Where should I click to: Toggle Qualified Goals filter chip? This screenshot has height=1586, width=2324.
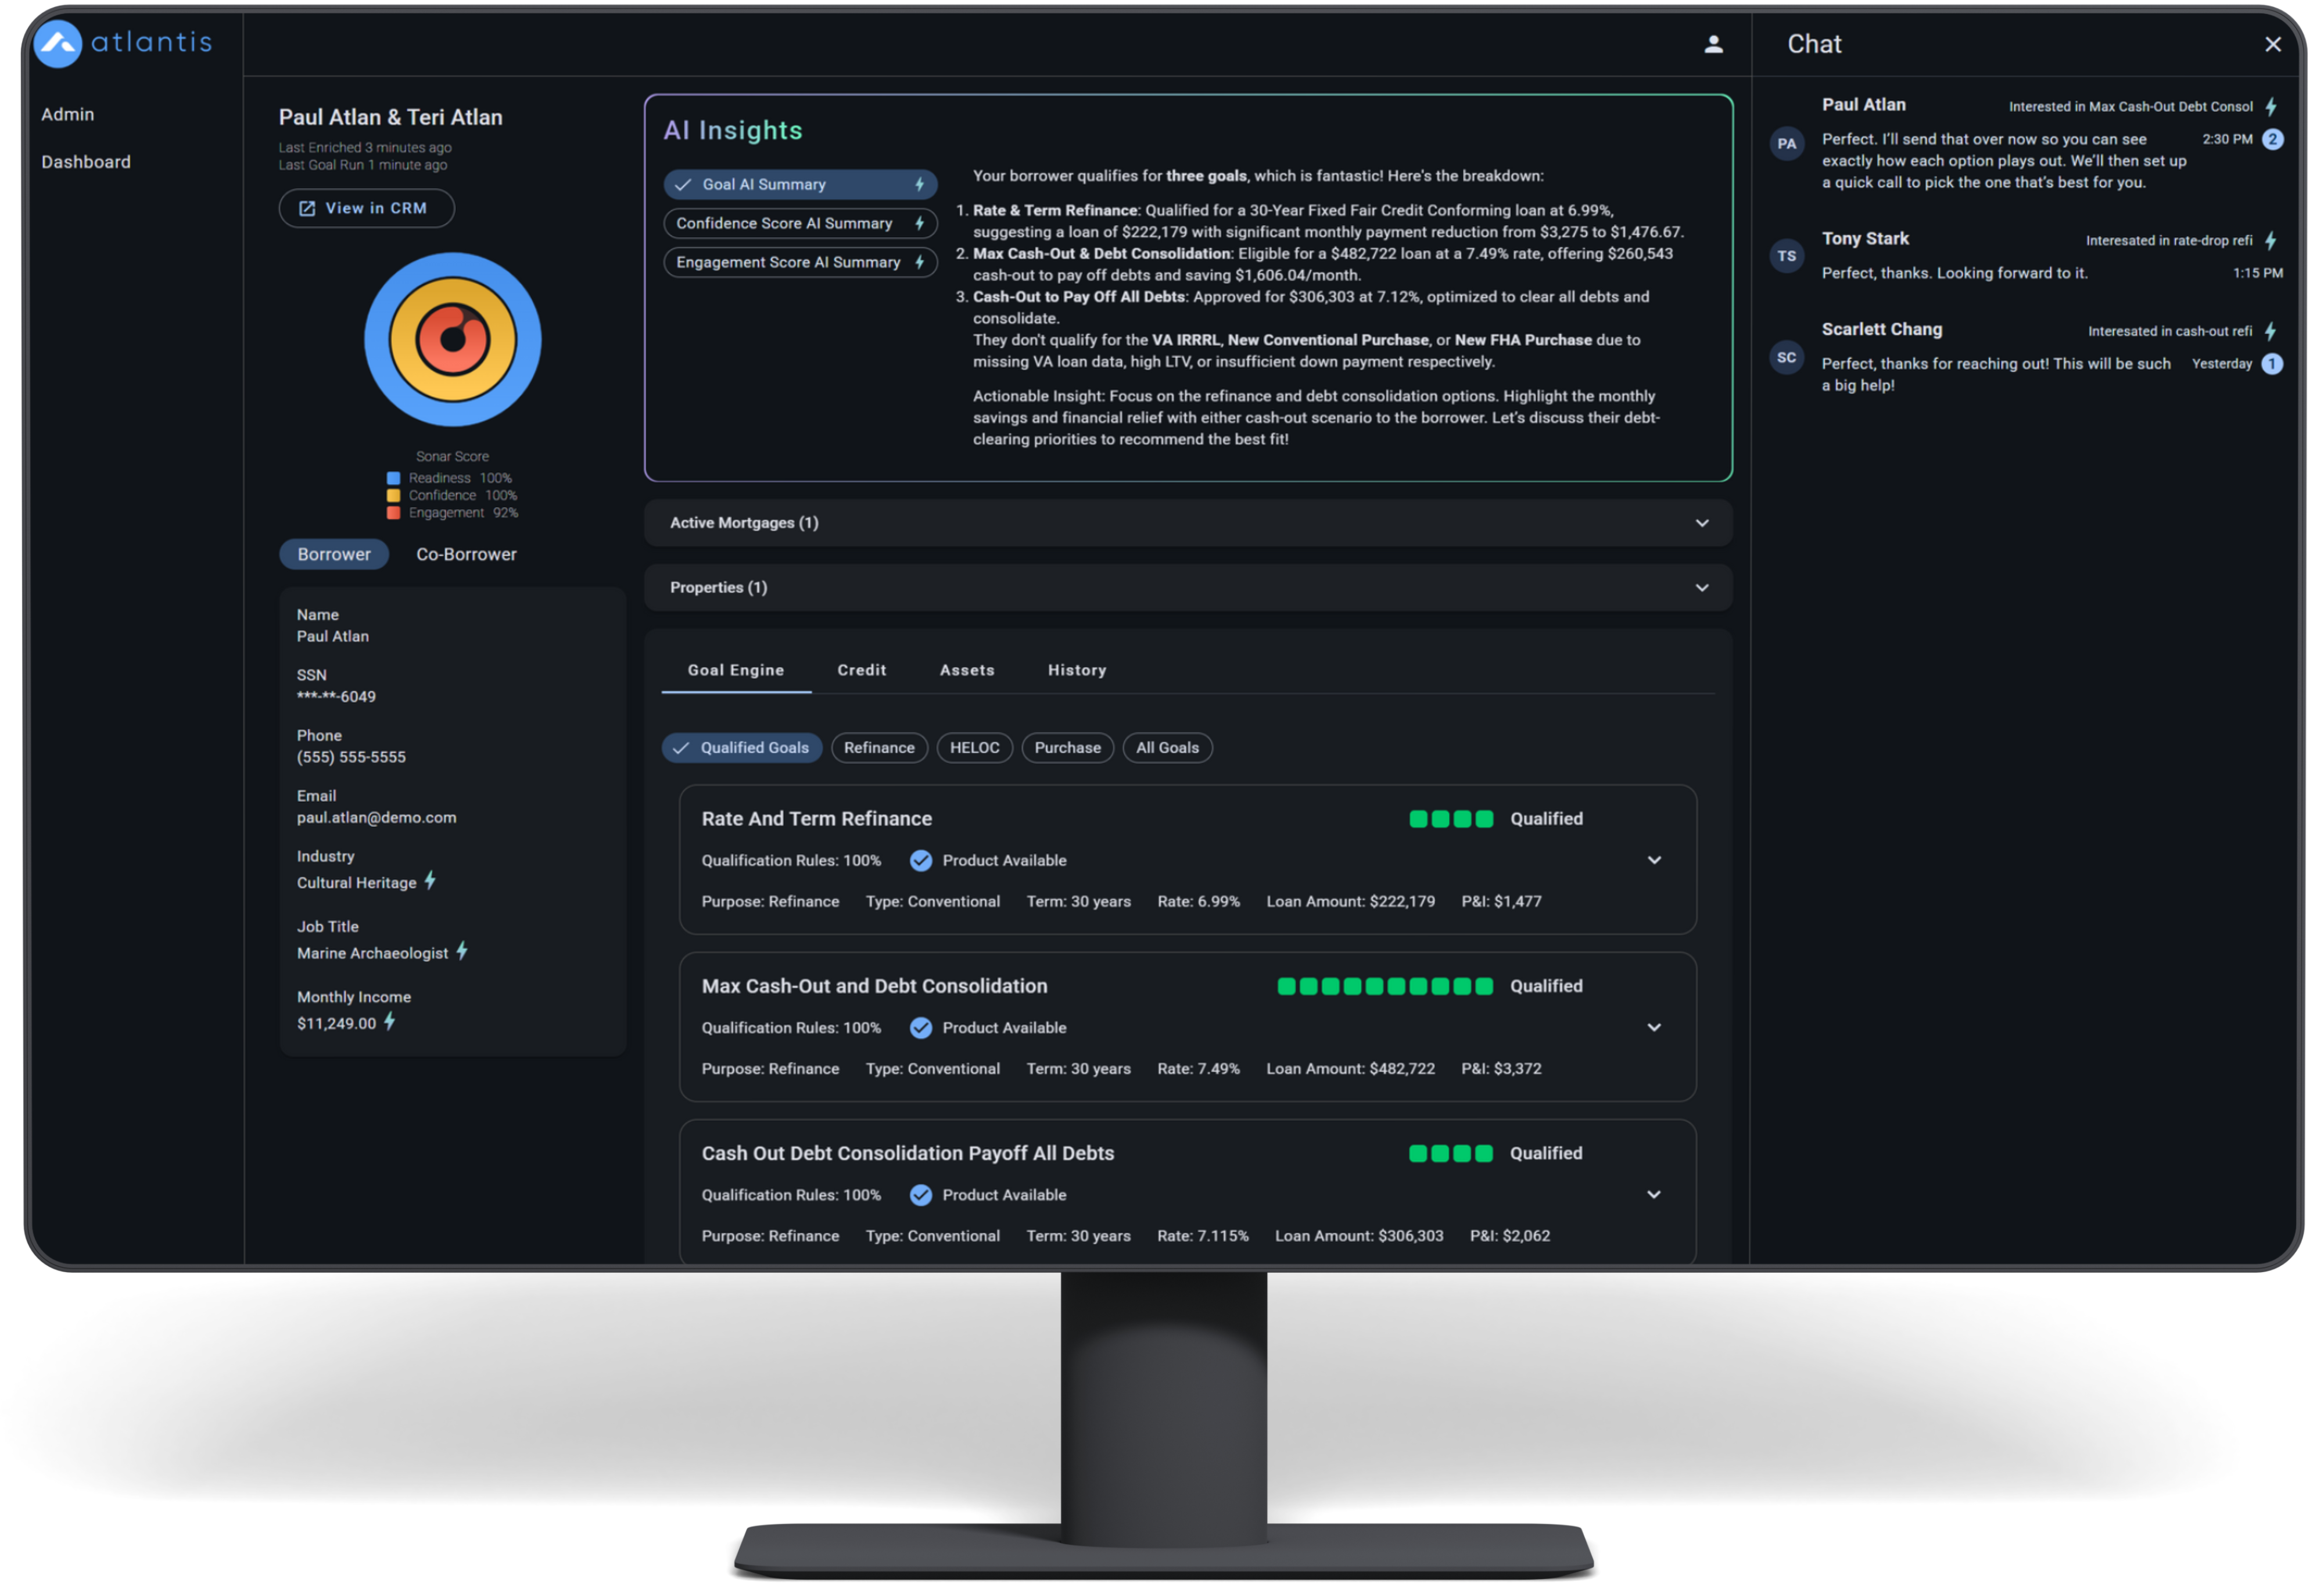coord(742,747)
